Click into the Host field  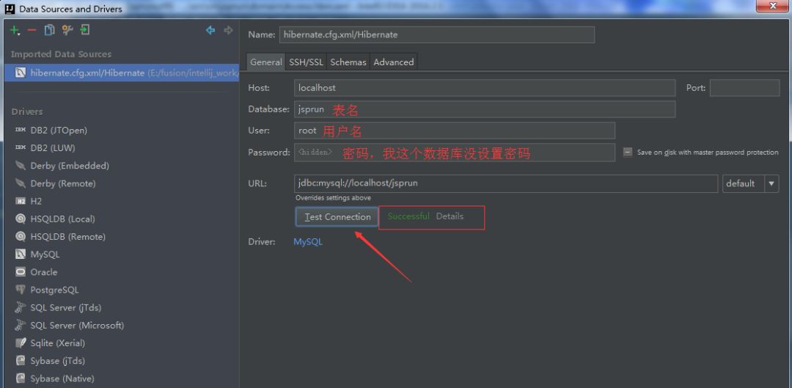[x=485, y=87]
